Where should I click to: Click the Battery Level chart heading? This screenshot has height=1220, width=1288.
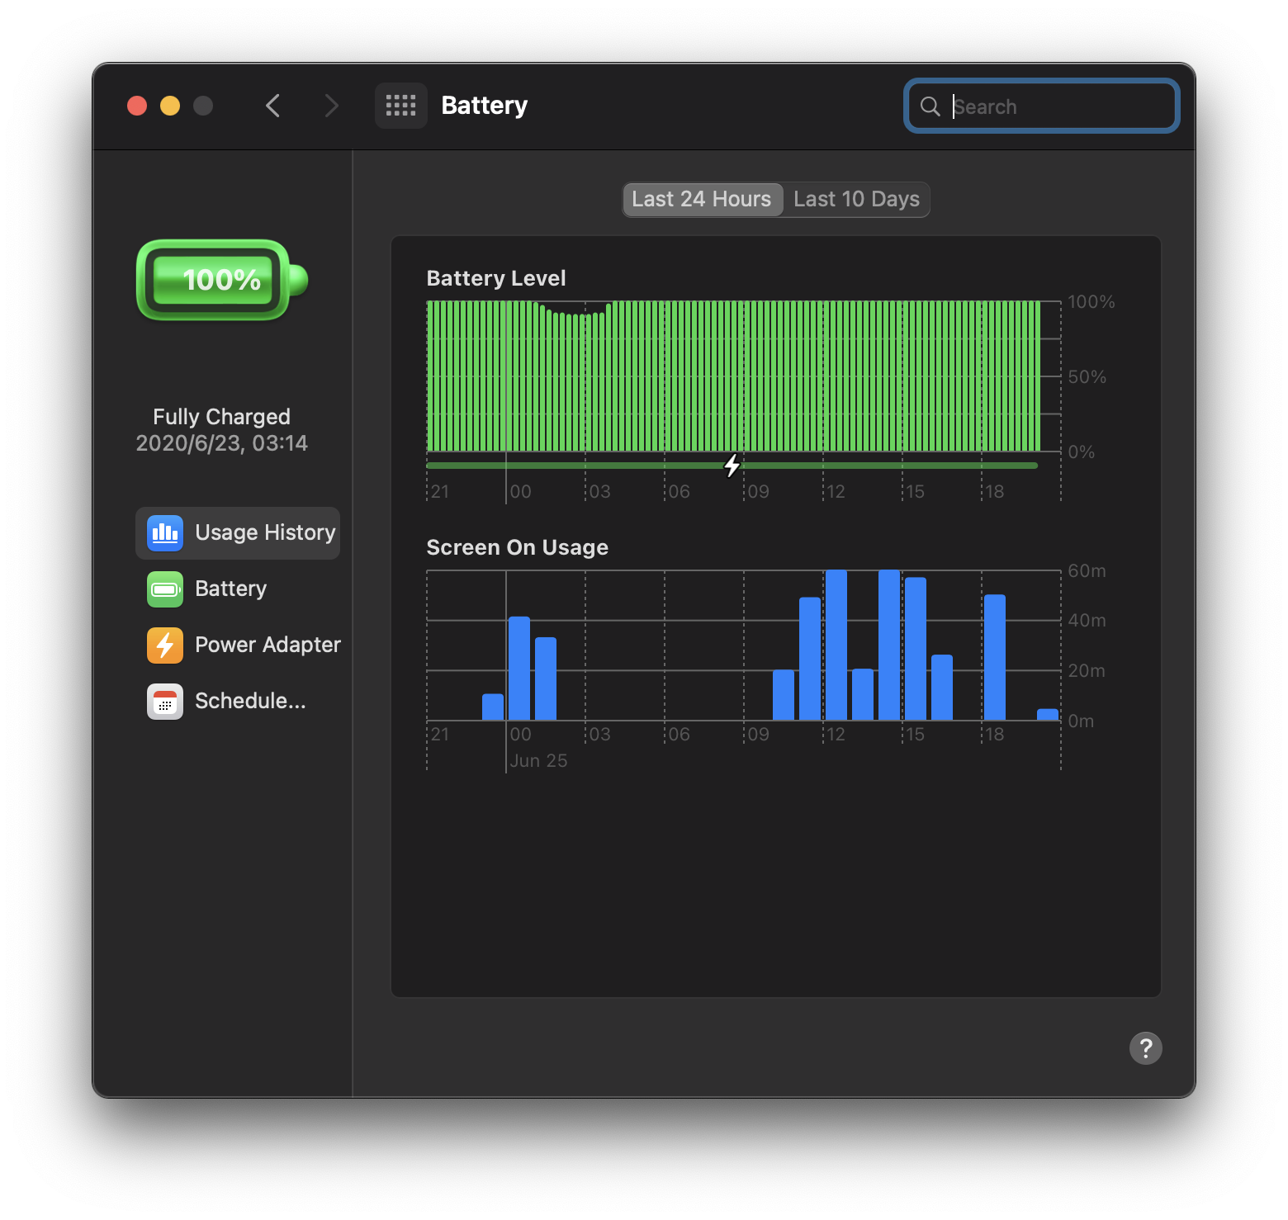point(496,278)
